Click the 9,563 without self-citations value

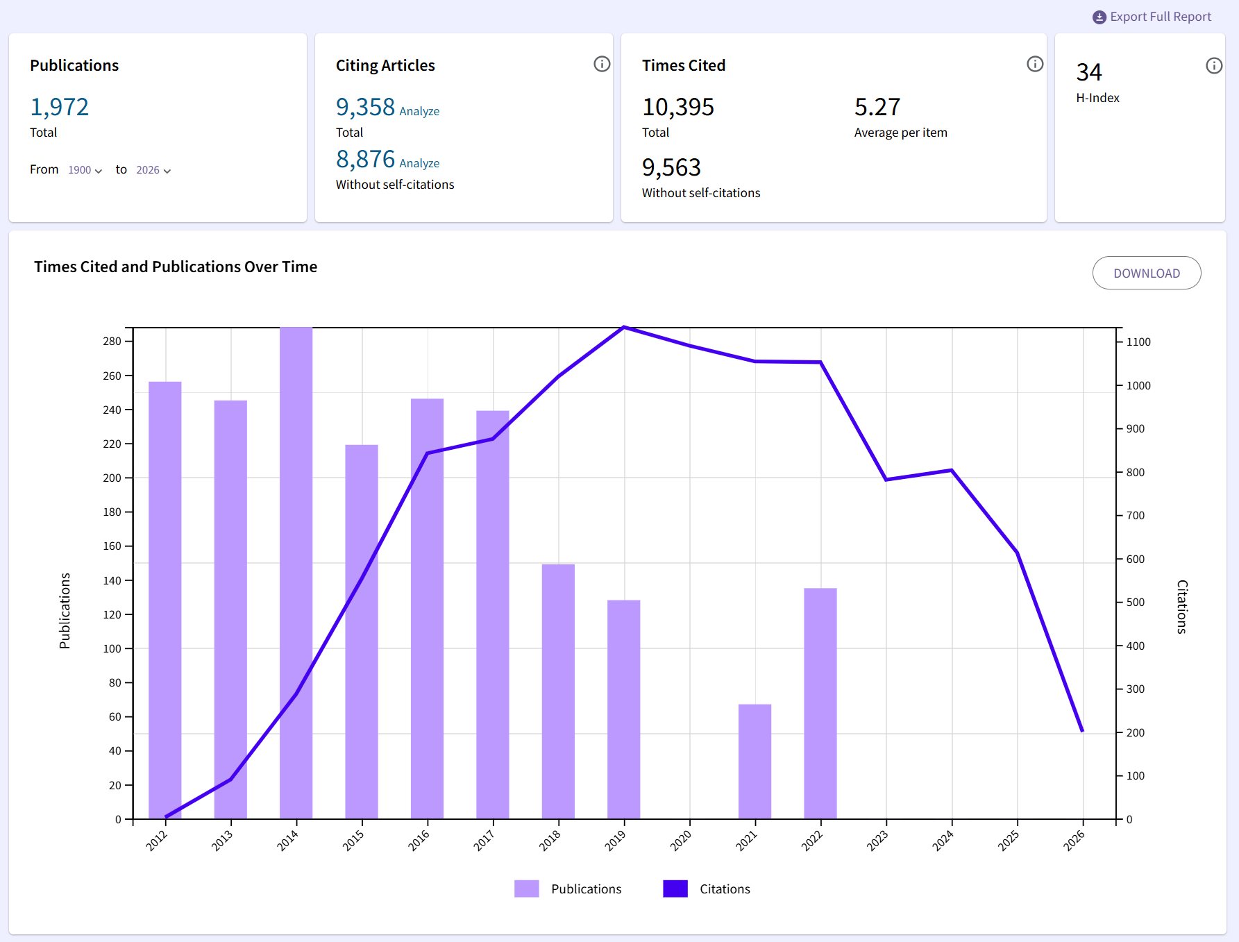671,167
